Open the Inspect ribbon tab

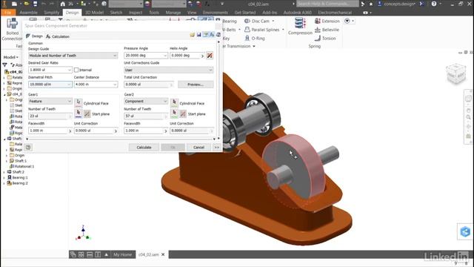[136, 13]
